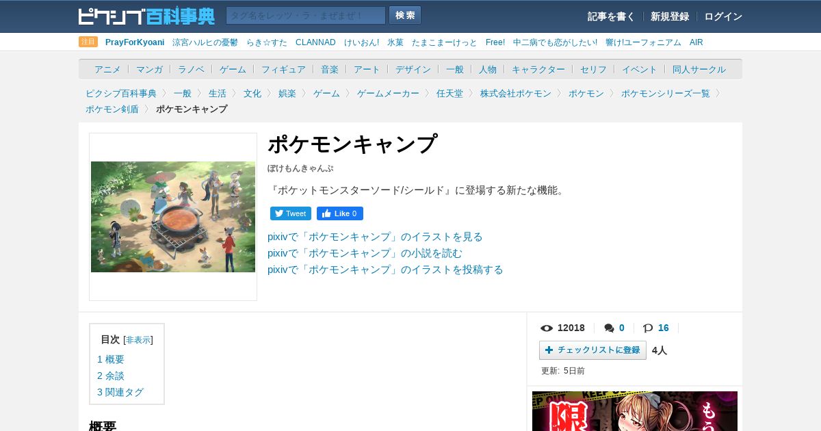The height and width of the screenshot is (431, 821).
Task: Jump to section 3 関連タグ
Action: 120,392
